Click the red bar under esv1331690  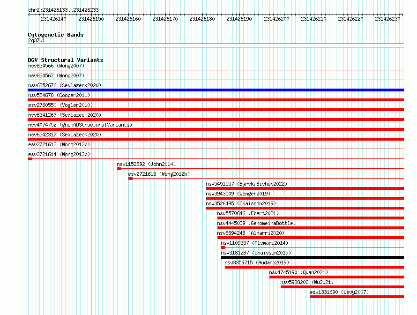point(357,297)
